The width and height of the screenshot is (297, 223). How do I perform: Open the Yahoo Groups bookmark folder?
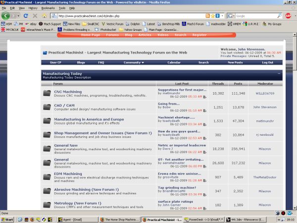(x=130, y=30)
